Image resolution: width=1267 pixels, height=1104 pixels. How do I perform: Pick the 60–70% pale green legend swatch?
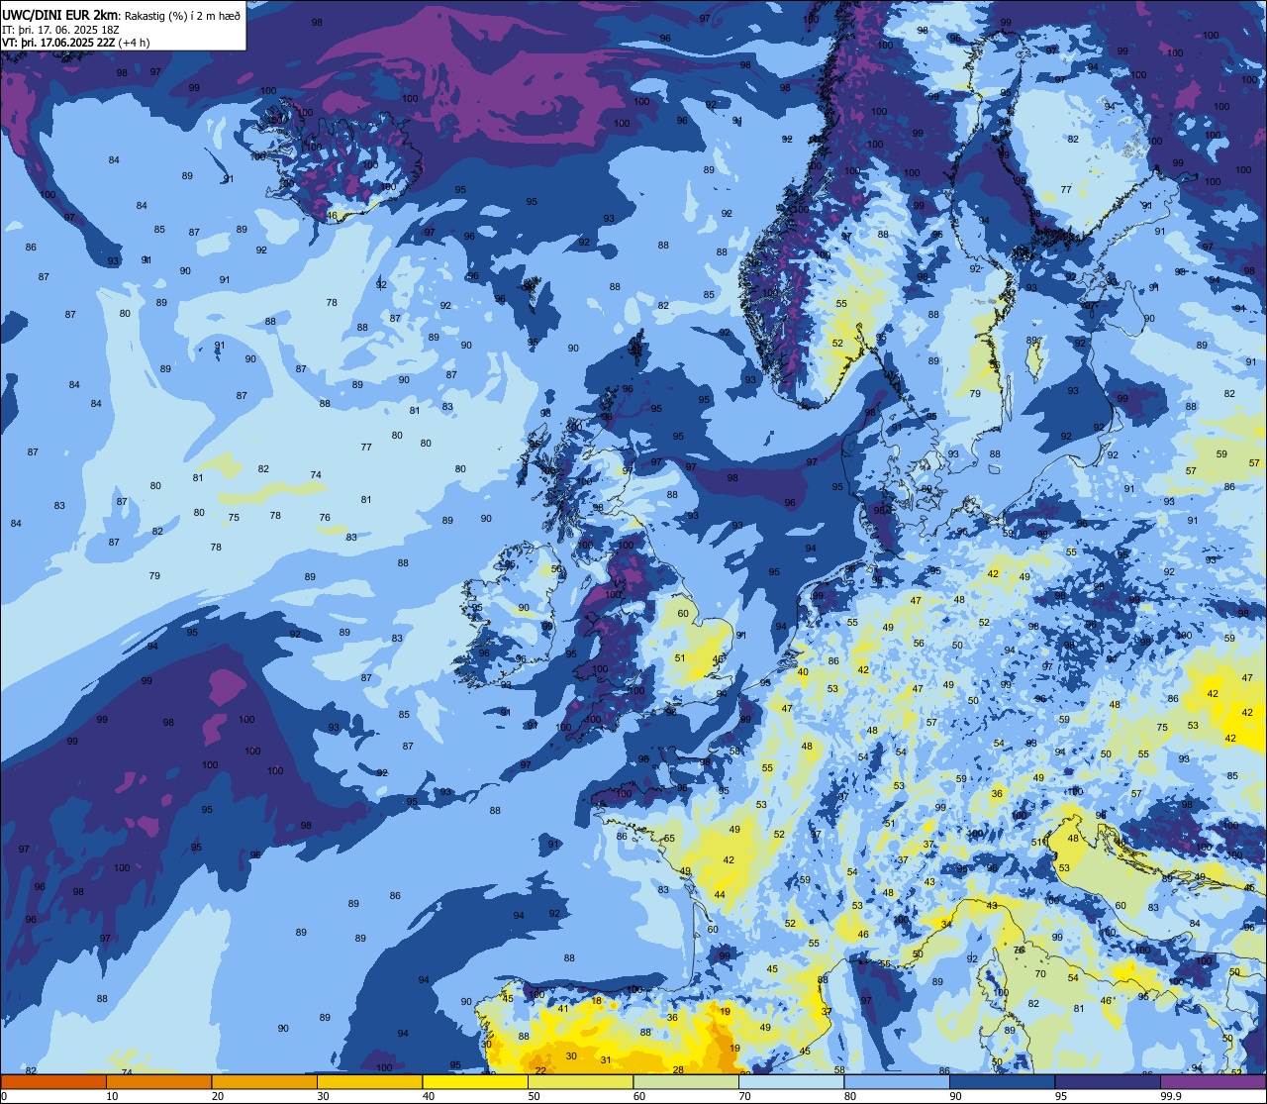click(686, 1081)
